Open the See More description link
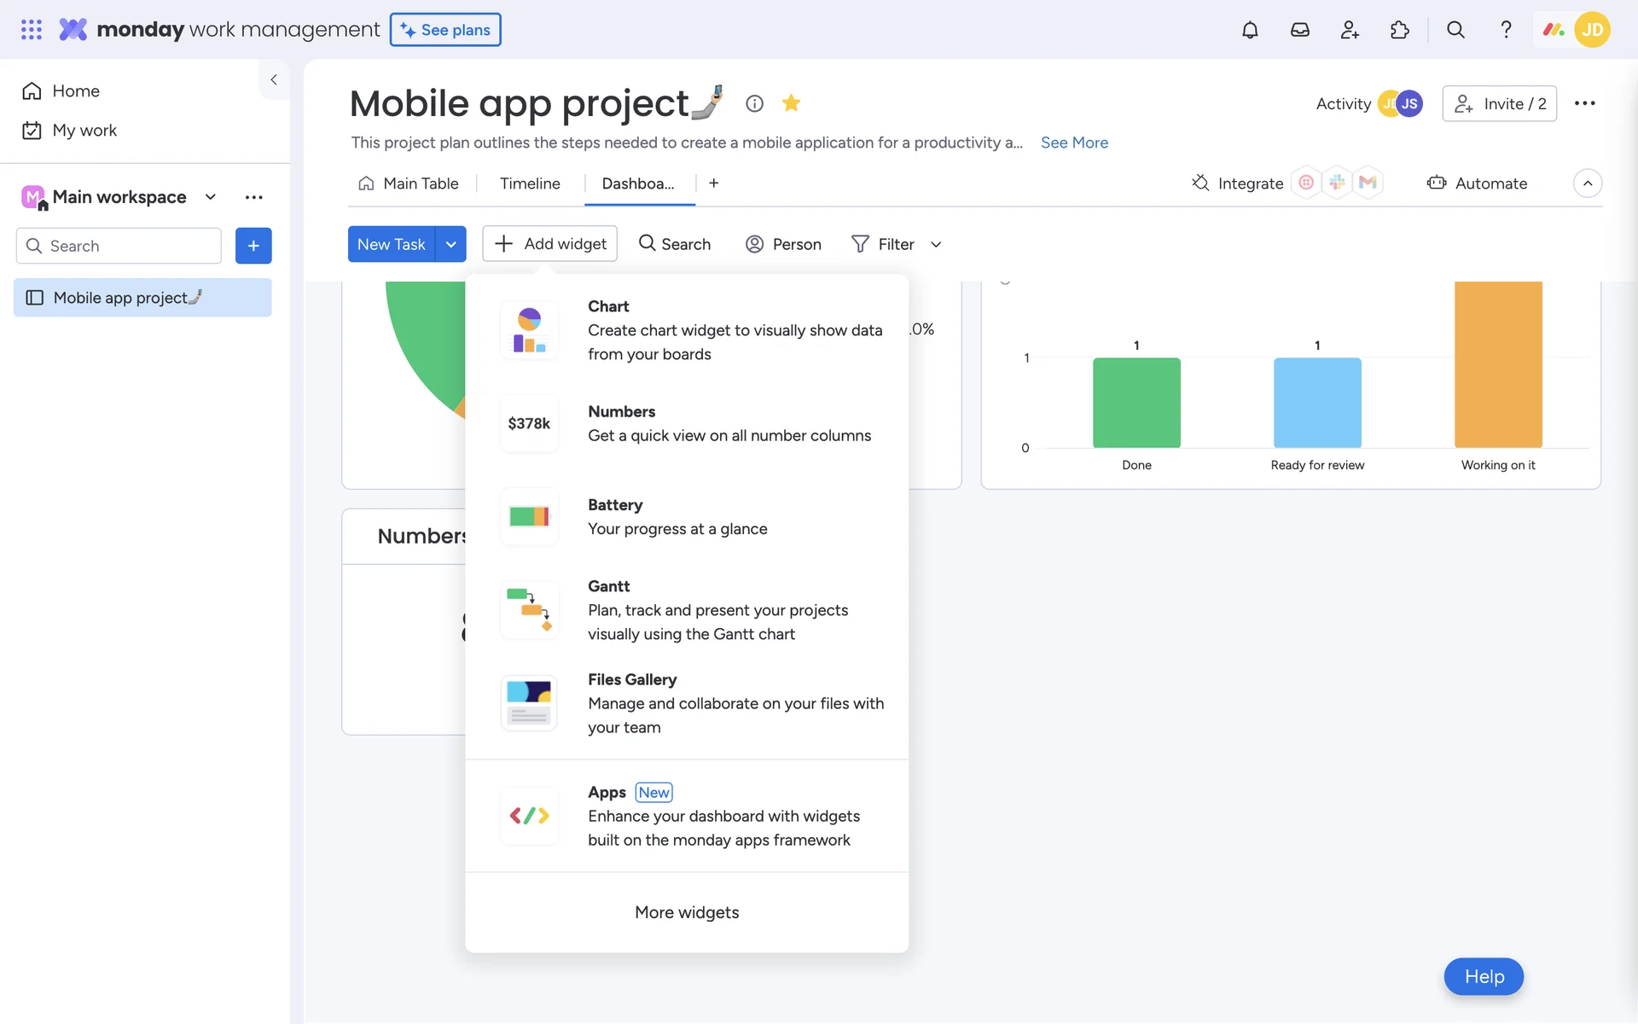 (1074, 143)
